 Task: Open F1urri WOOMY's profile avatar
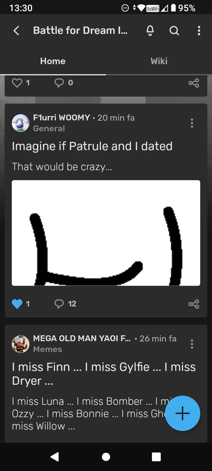(20, 123)
